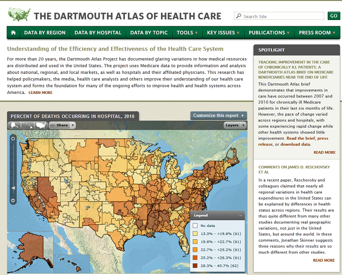Click the 22.7% - <25.2% legend swatch

tap(195, 250)
